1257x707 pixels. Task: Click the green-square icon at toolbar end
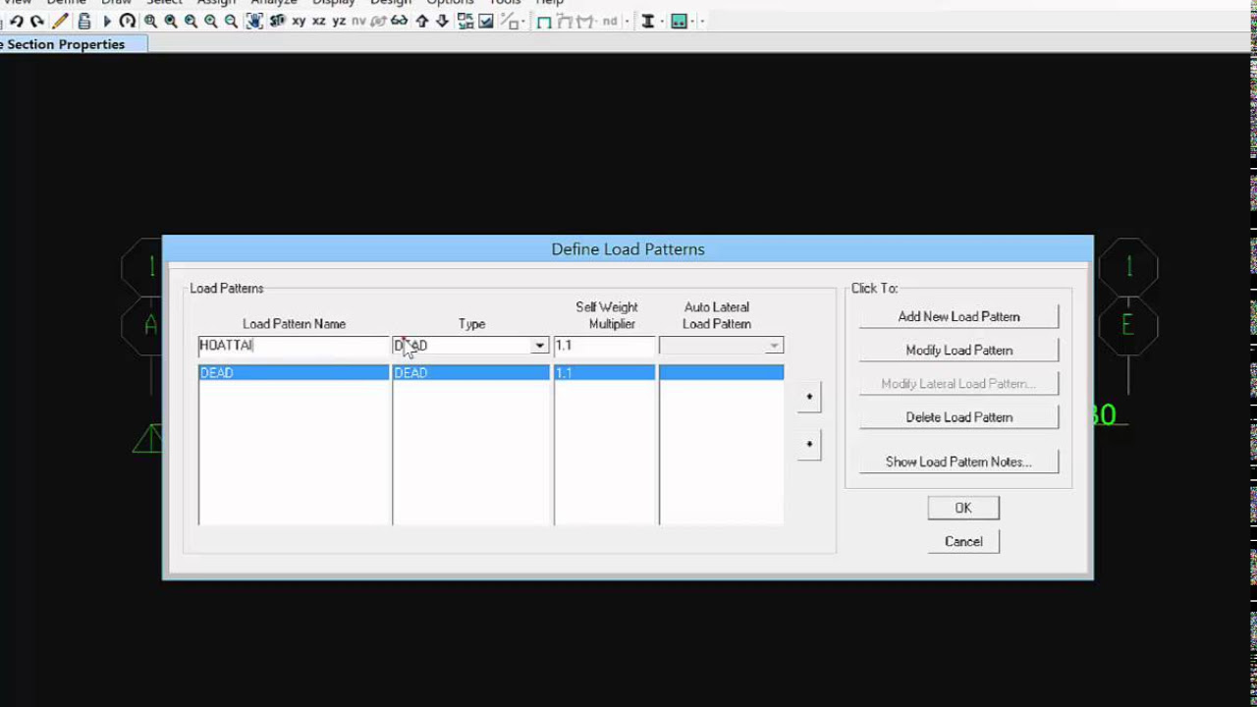(x=679, y=21)
